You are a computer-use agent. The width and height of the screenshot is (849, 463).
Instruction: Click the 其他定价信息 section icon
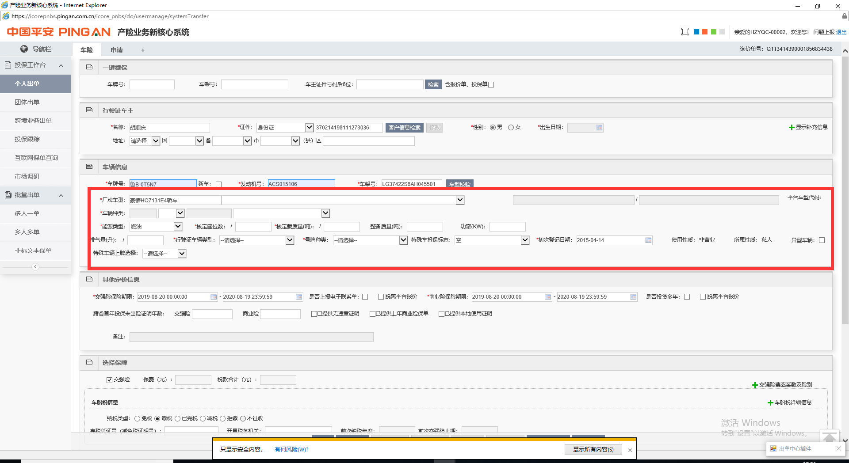coord(89,279)
